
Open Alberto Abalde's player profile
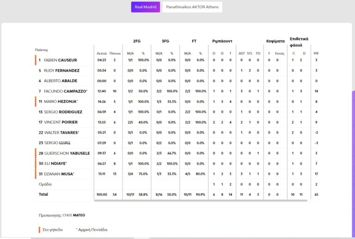(x=61, y=81)
